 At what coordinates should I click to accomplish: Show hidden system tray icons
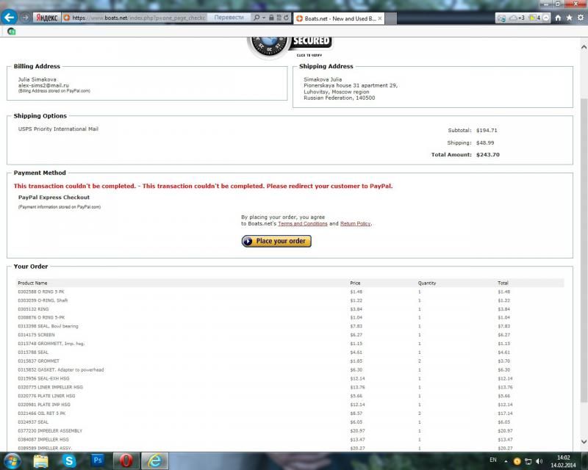pyautogui.click(x=506, y=460)
